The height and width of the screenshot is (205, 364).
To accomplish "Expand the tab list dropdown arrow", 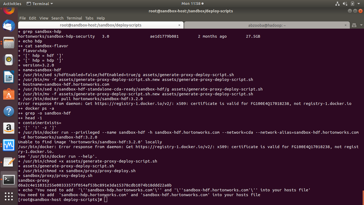I will [361, 25].
